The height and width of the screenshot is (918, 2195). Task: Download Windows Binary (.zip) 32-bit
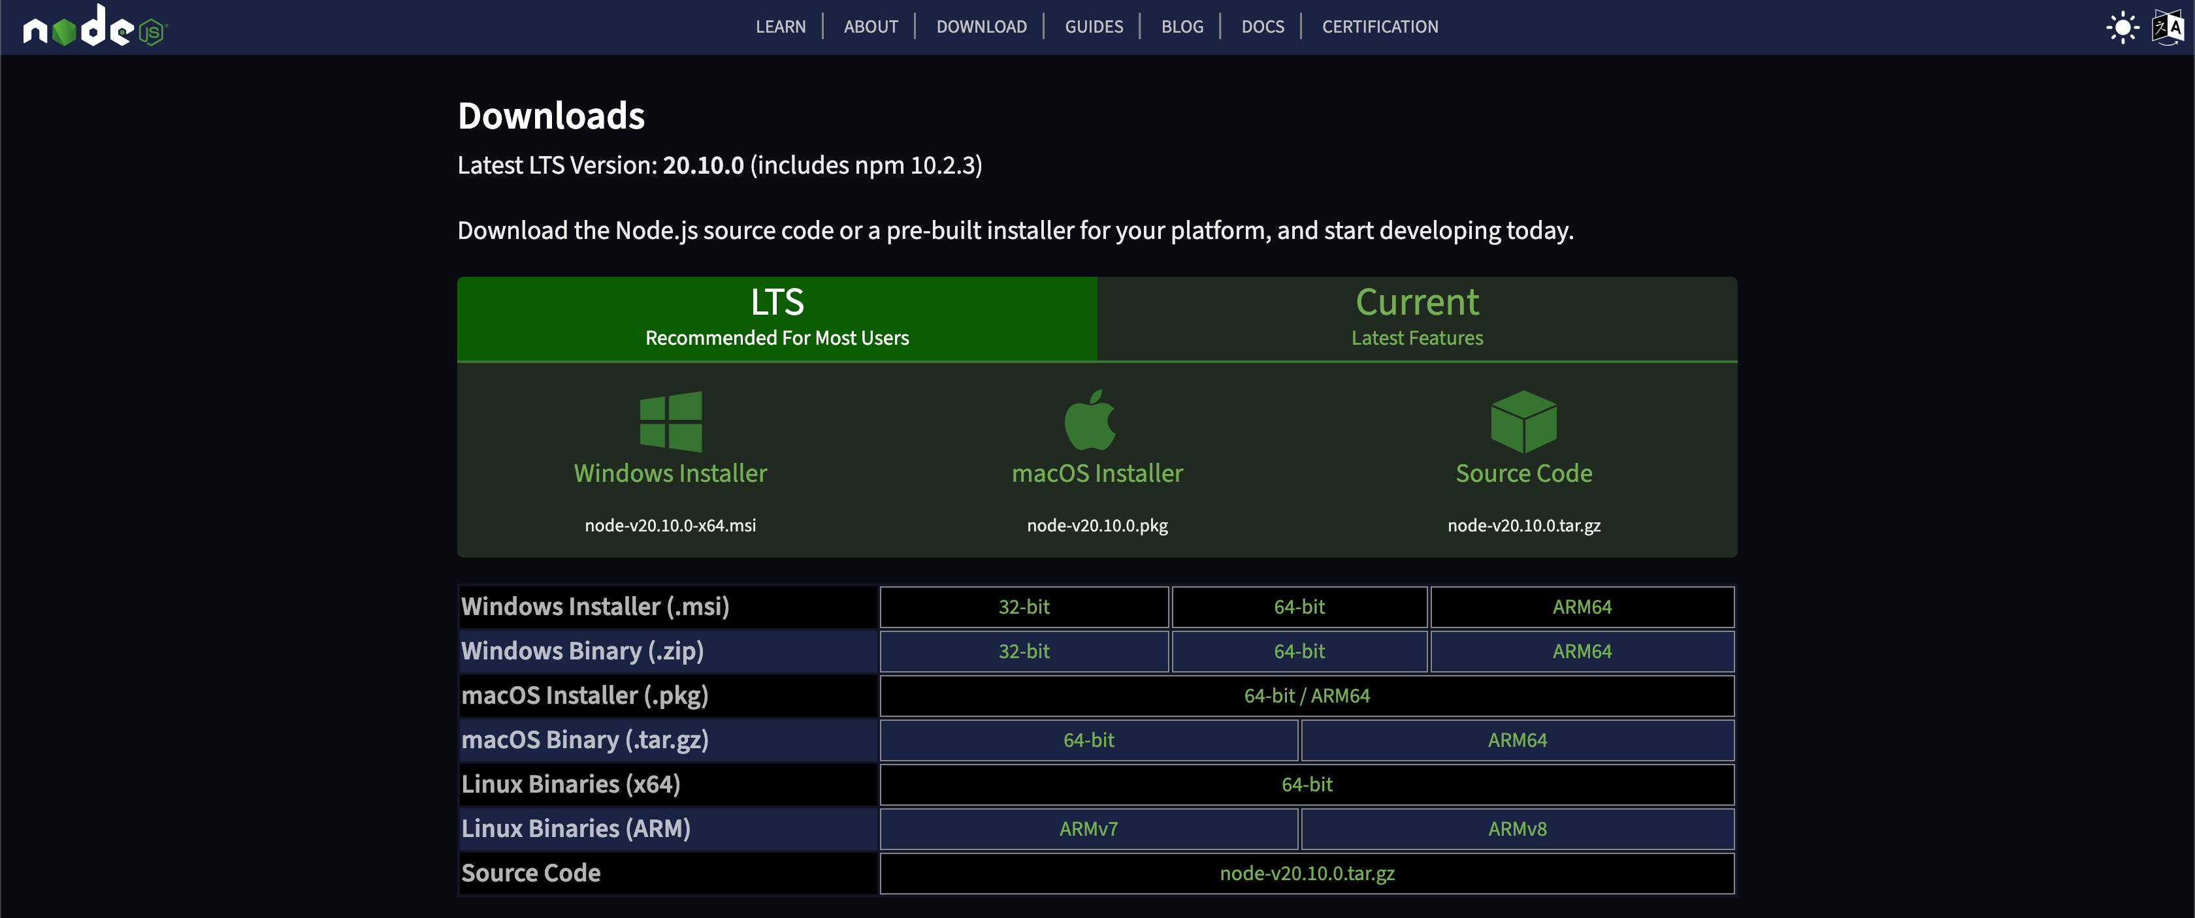pos(1024,652)
